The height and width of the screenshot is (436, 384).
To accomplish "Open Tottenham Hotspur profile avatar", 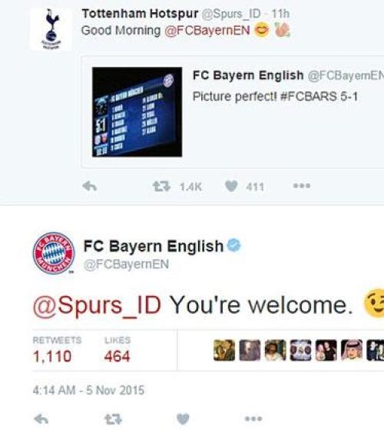I will pyautogui.click(x=51, y=29).
